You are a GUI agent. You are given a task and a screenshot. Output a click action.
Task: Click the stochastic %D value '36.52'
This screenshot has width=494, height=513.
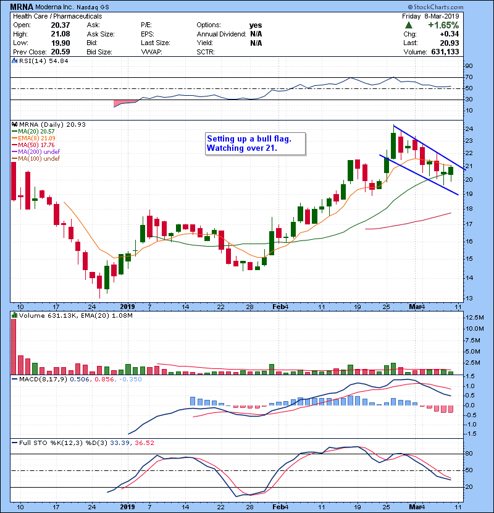click(x=144, y=443)
